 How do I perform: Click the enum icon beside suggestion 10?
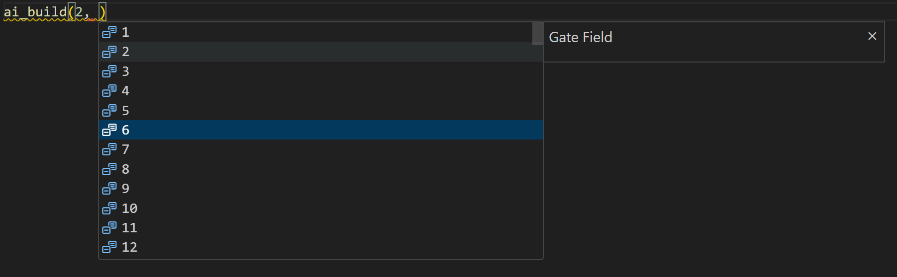(109, 208)
